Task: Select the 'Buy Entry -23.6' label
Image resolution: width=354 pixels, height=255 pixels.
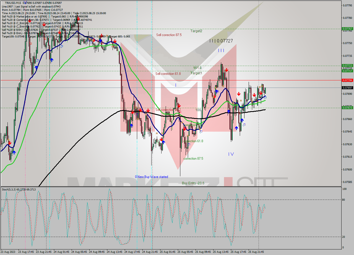Action: tap(193, 183)
